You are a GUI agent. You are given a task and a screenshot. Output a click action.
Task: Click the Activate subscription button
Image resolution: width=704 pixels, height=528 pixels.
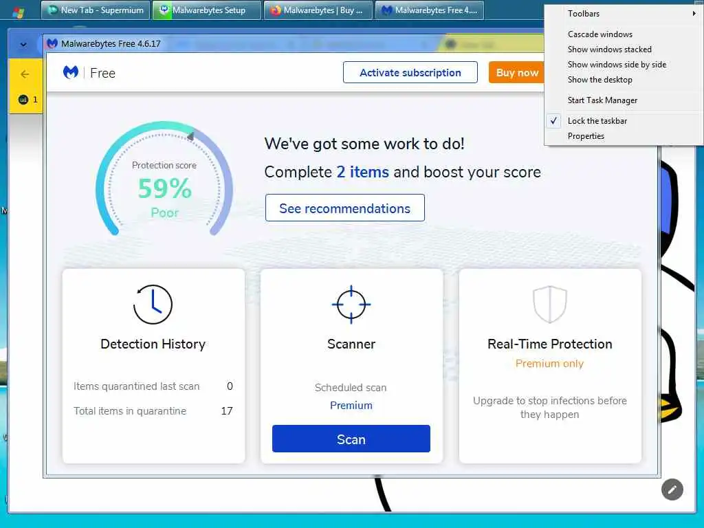pos(410,72)
